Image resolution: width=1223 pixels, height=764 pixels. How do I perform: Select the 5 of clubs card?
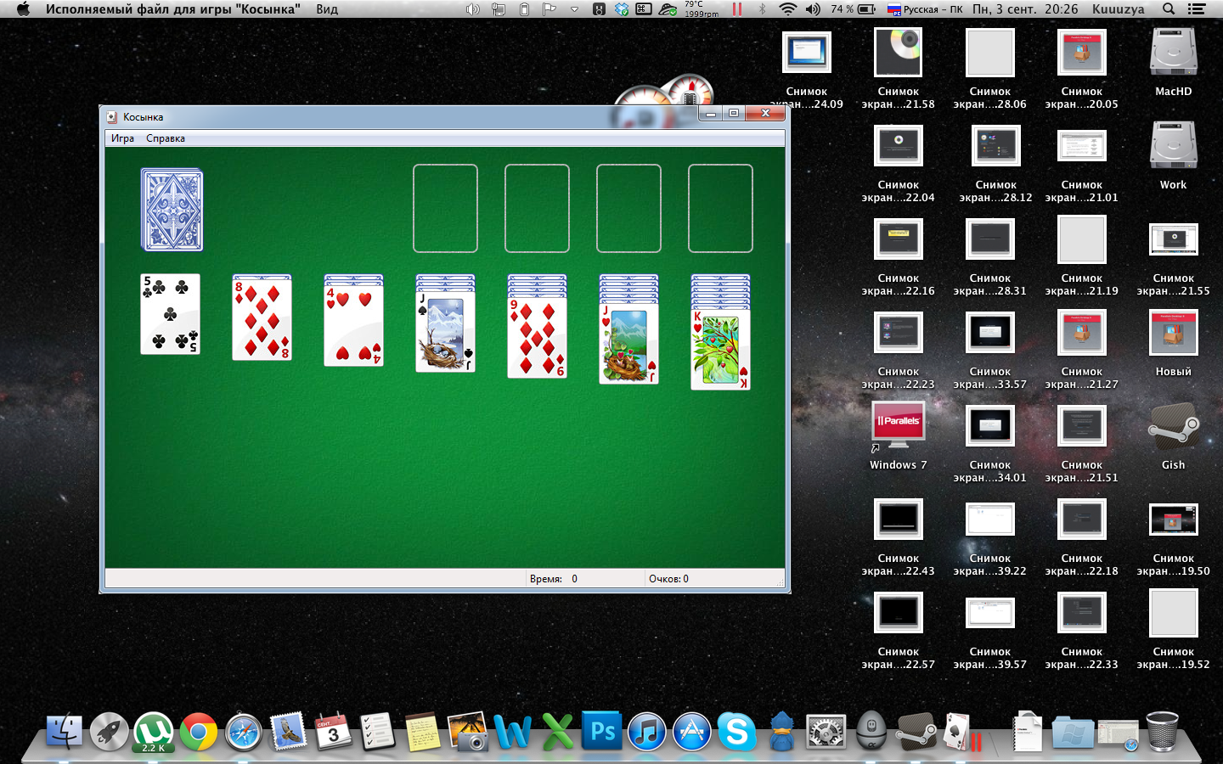point(170,313)
